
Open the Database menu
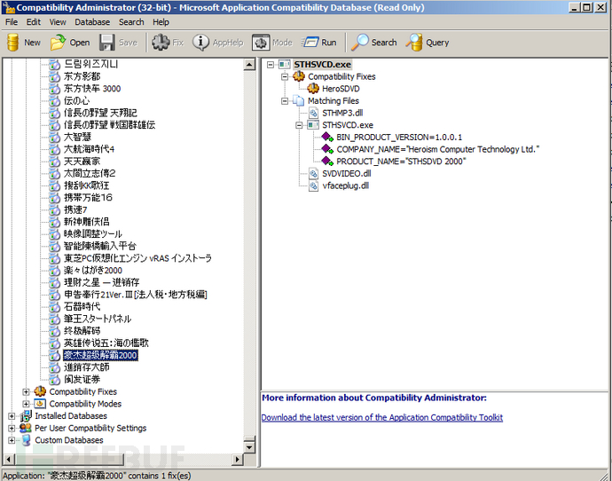point(92,22)
